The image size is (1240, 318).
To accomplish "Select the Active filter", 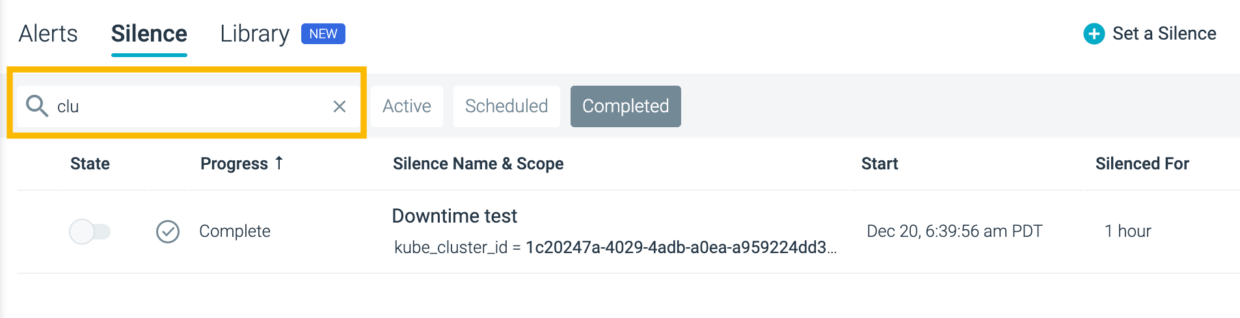I will point(407,106).
